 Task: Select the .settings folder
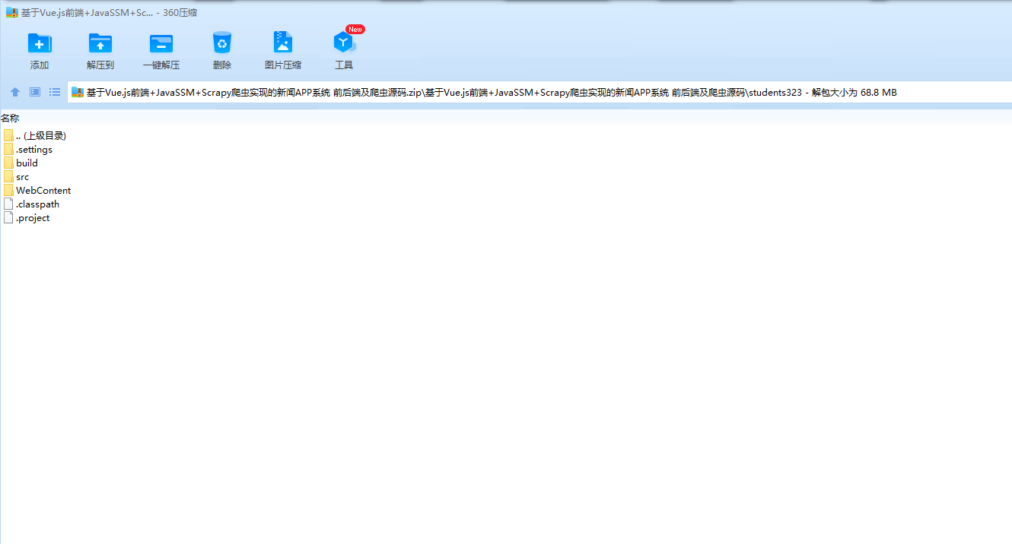28,149
